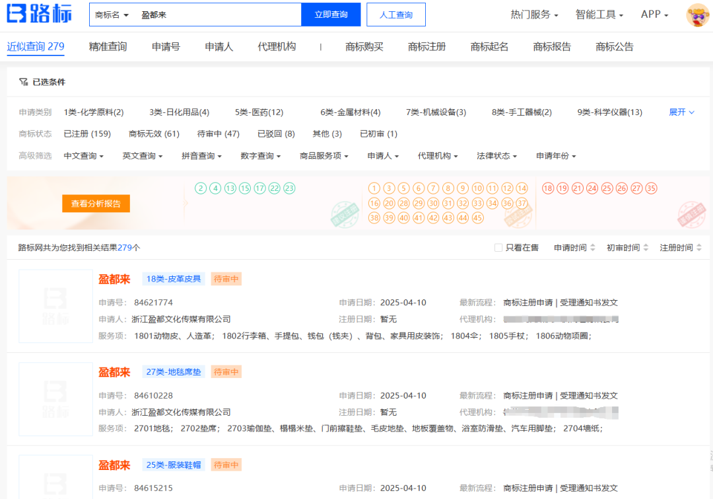Viewport: 713px width, 499px height.
Task: Select the orange class circle numbered 42
Action: (433, 217)
